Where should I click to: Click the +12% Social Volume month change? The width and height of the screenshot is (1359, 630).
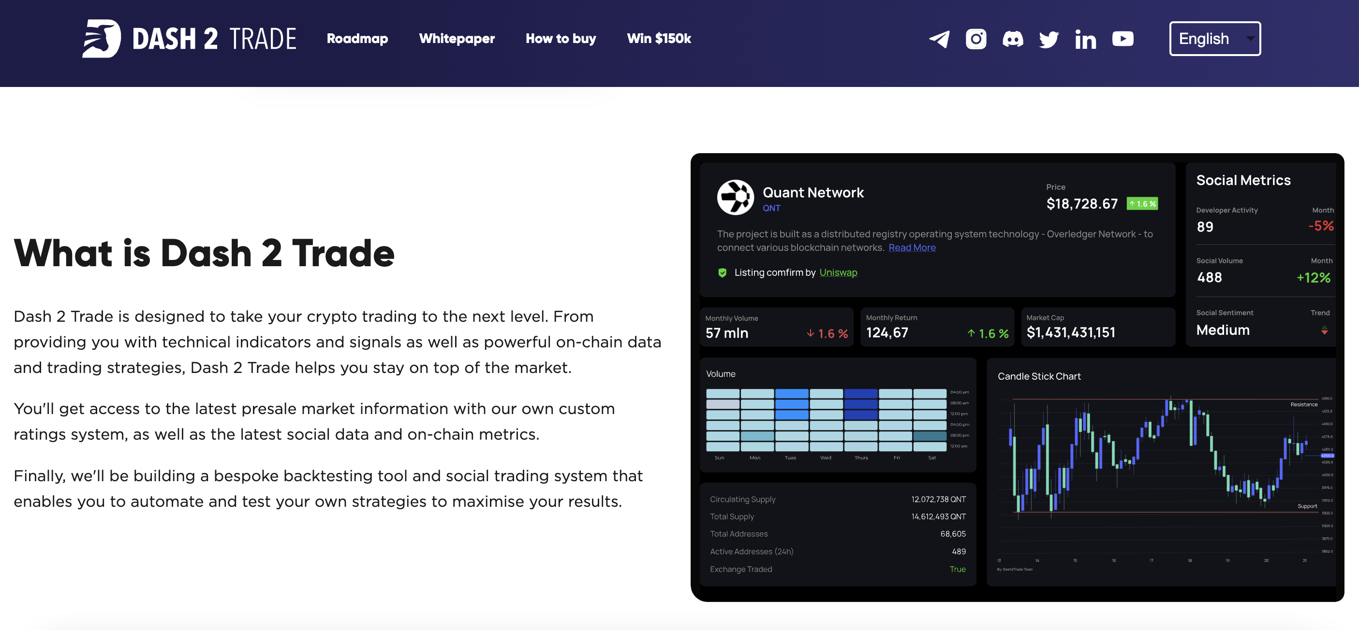(1314, 277)
